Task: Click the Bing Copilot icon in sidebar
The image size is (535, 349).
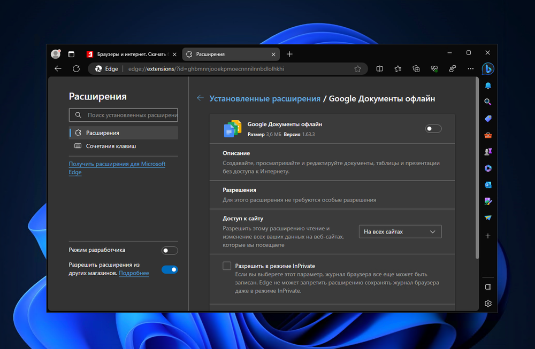Action: [x=487, y=69]
